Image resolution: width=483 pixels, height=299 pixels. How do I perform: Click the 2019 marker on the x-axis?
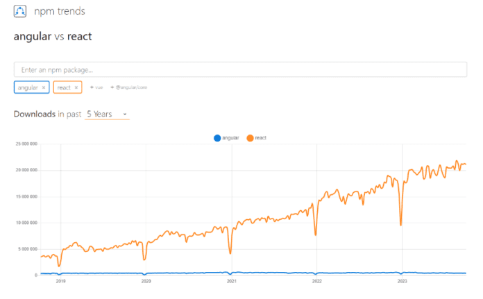(60, 282)
